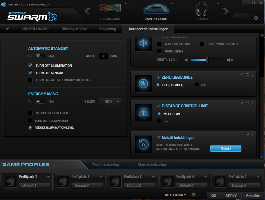
Task: Click the APPLY button
Action: coord(231,196)
